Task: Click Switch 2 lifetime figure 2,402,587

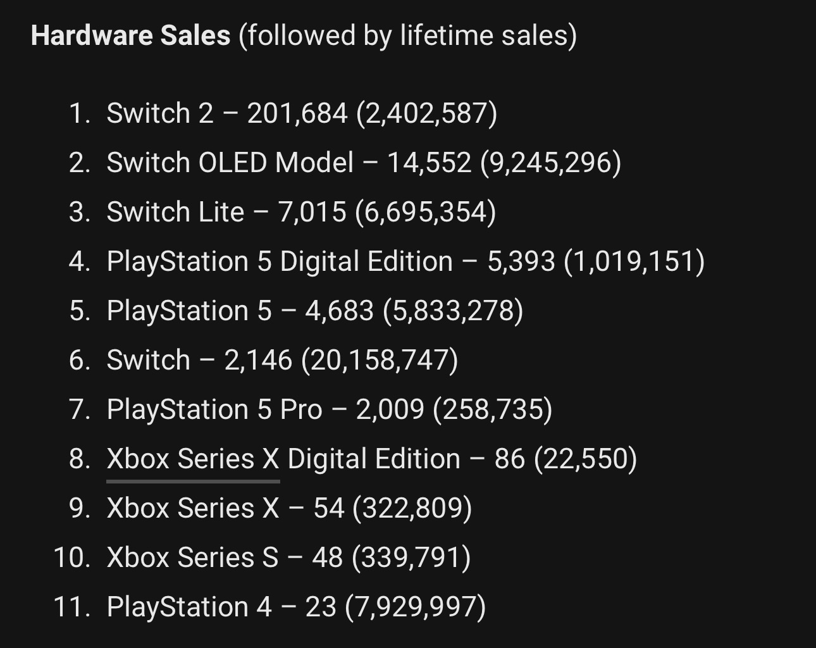Action: click(426, 114)
